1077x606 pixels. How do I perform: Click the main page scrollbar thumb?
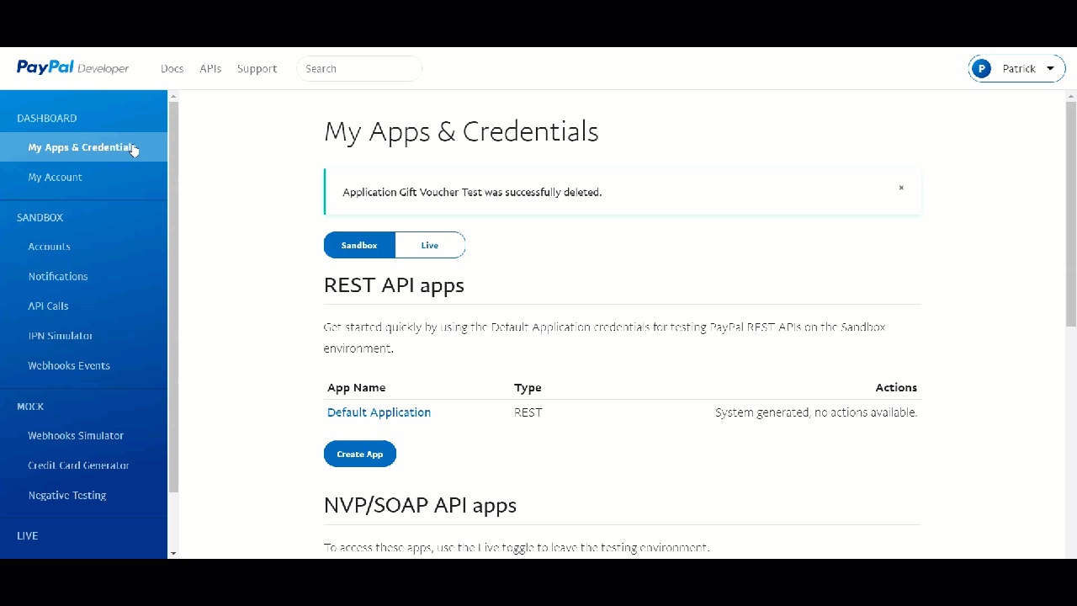coord(1071,214)
